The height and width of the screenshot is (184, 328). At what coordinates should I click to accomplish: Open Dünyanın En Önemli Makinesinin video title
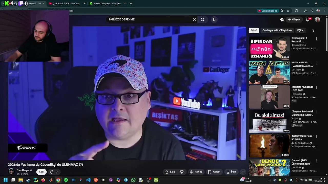coord(302,113)
